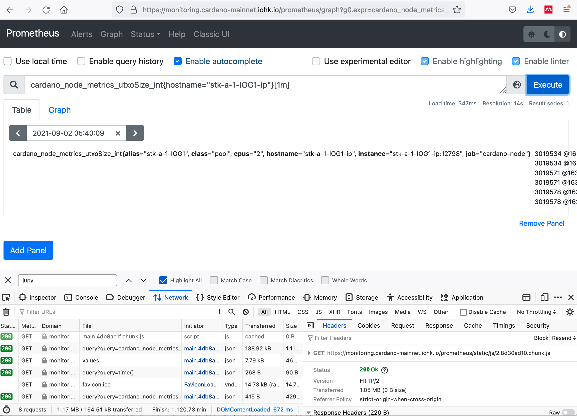Open the No Throttling dropdown
The height and width of the screenshot is (416, 577).
coord(536,312)
